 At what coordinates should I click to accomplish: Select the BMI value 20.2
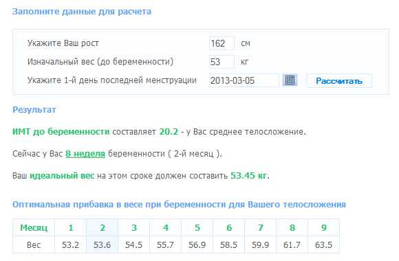pos(169,132)
